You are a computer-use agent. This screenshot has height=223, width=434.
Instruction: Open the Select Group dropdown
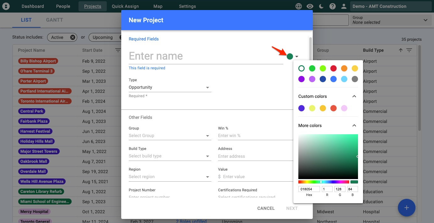pyautogui.click(x=170, y=136)
